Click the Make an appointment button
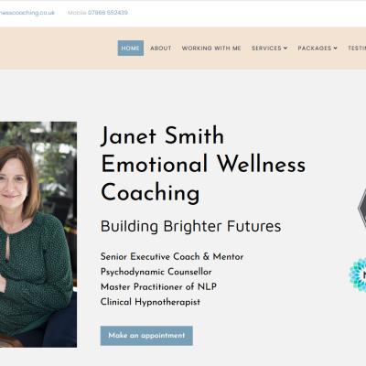Screen dimensions: 366x366 pyautogui.click(x=146, y=336)
